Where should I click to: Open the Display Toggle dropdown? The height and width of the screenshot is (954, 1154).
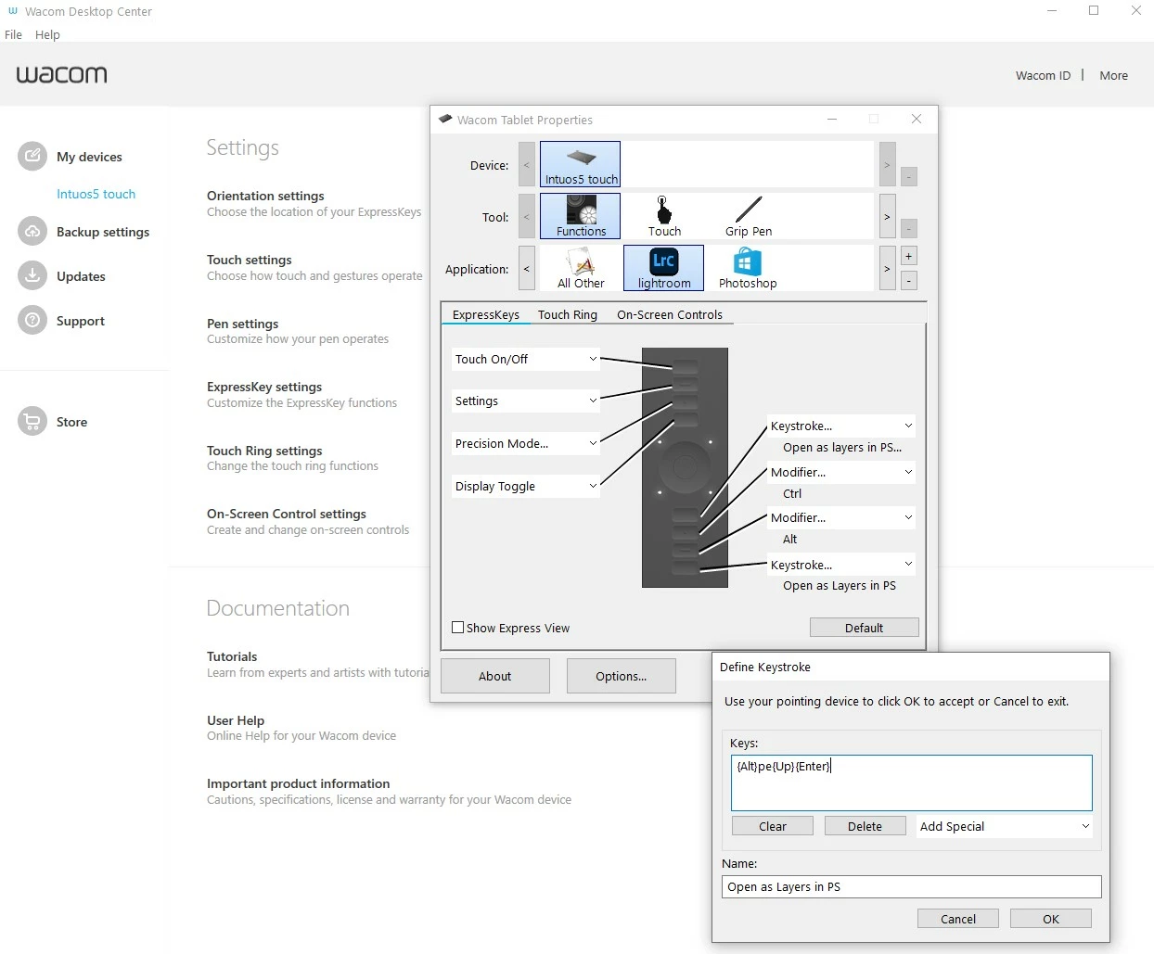[x=526, y=486]
